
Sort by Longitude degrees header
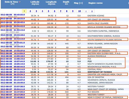point(51,3)
